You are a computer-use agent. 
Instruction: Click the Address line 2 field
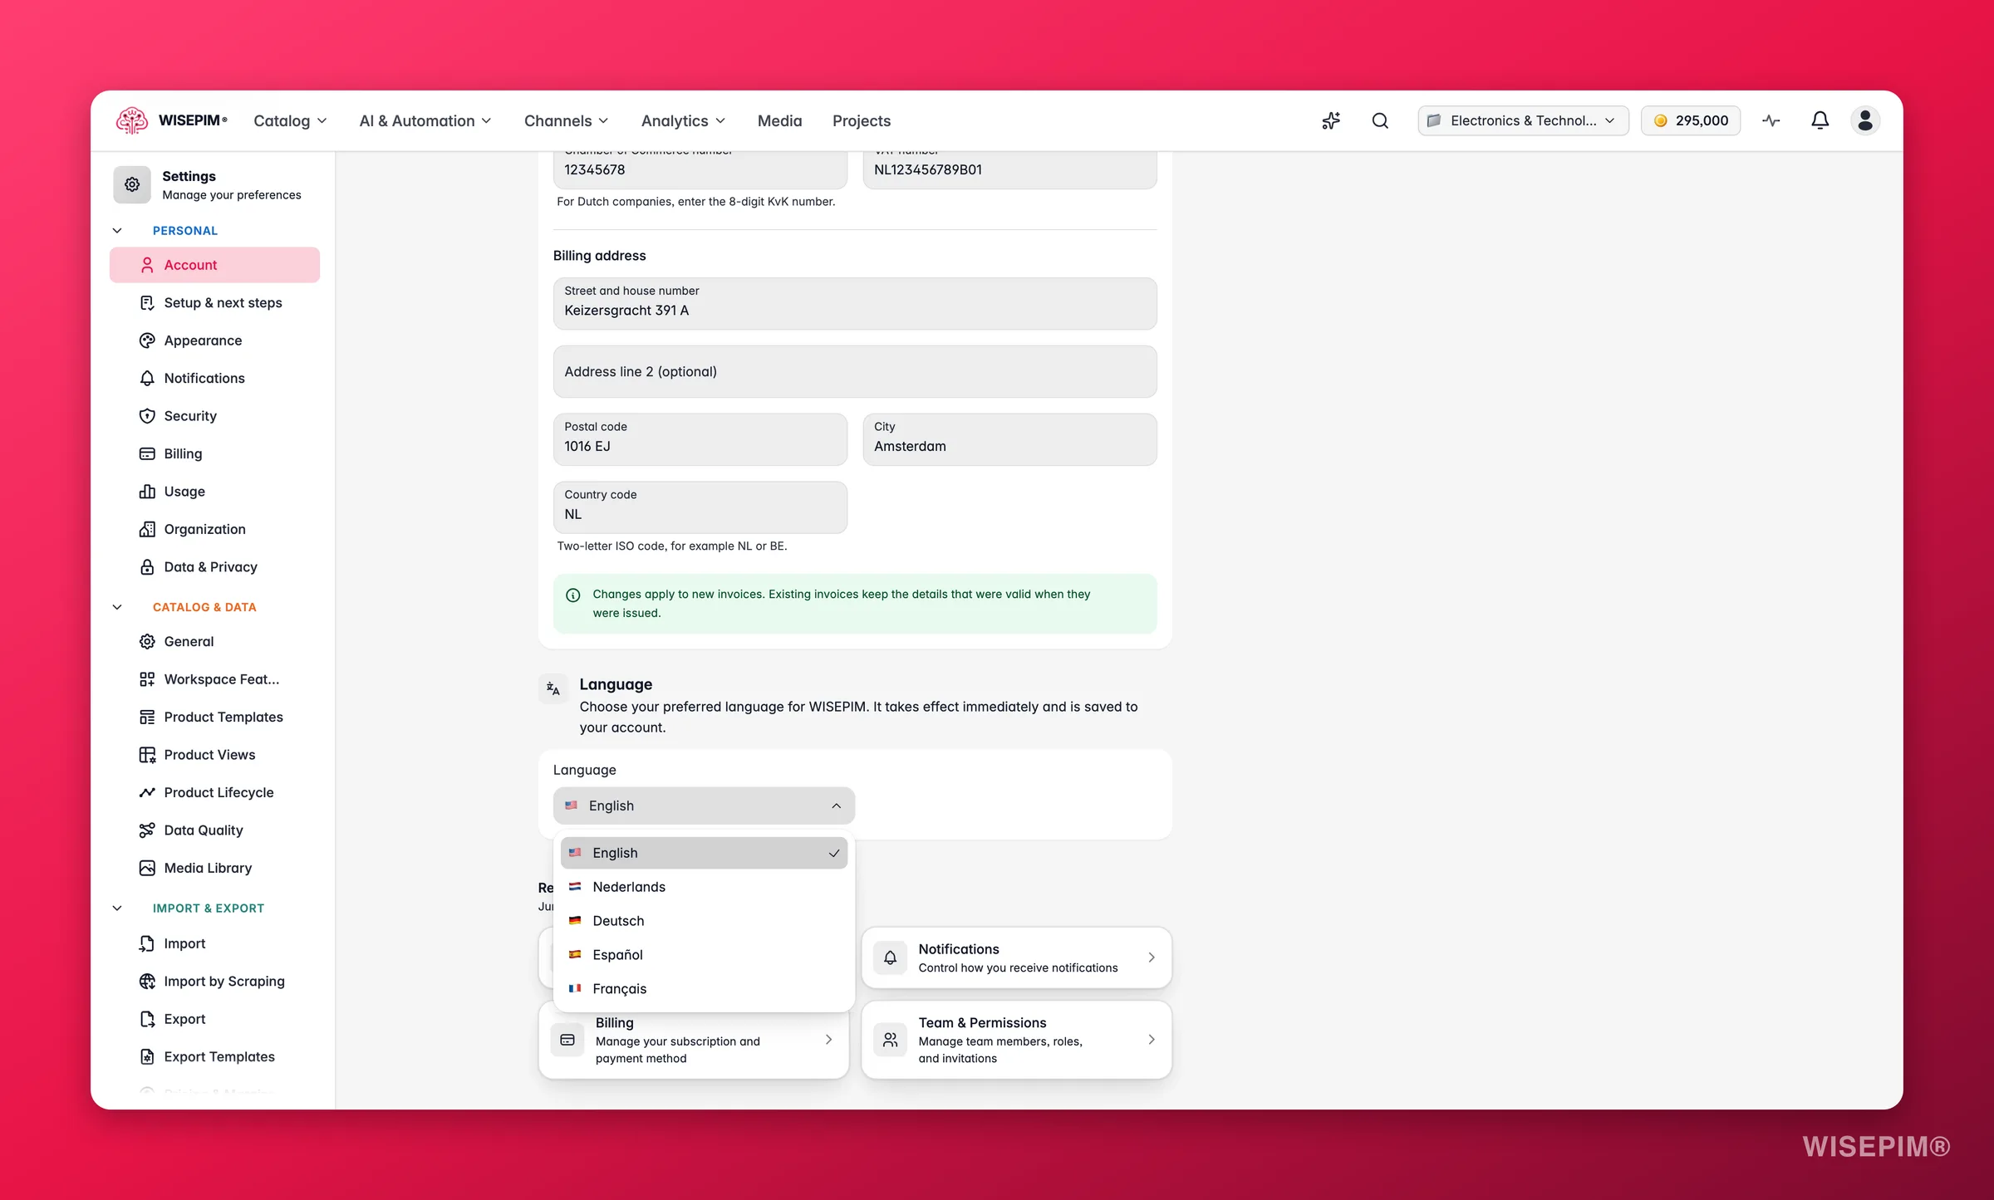coord(855,371)
